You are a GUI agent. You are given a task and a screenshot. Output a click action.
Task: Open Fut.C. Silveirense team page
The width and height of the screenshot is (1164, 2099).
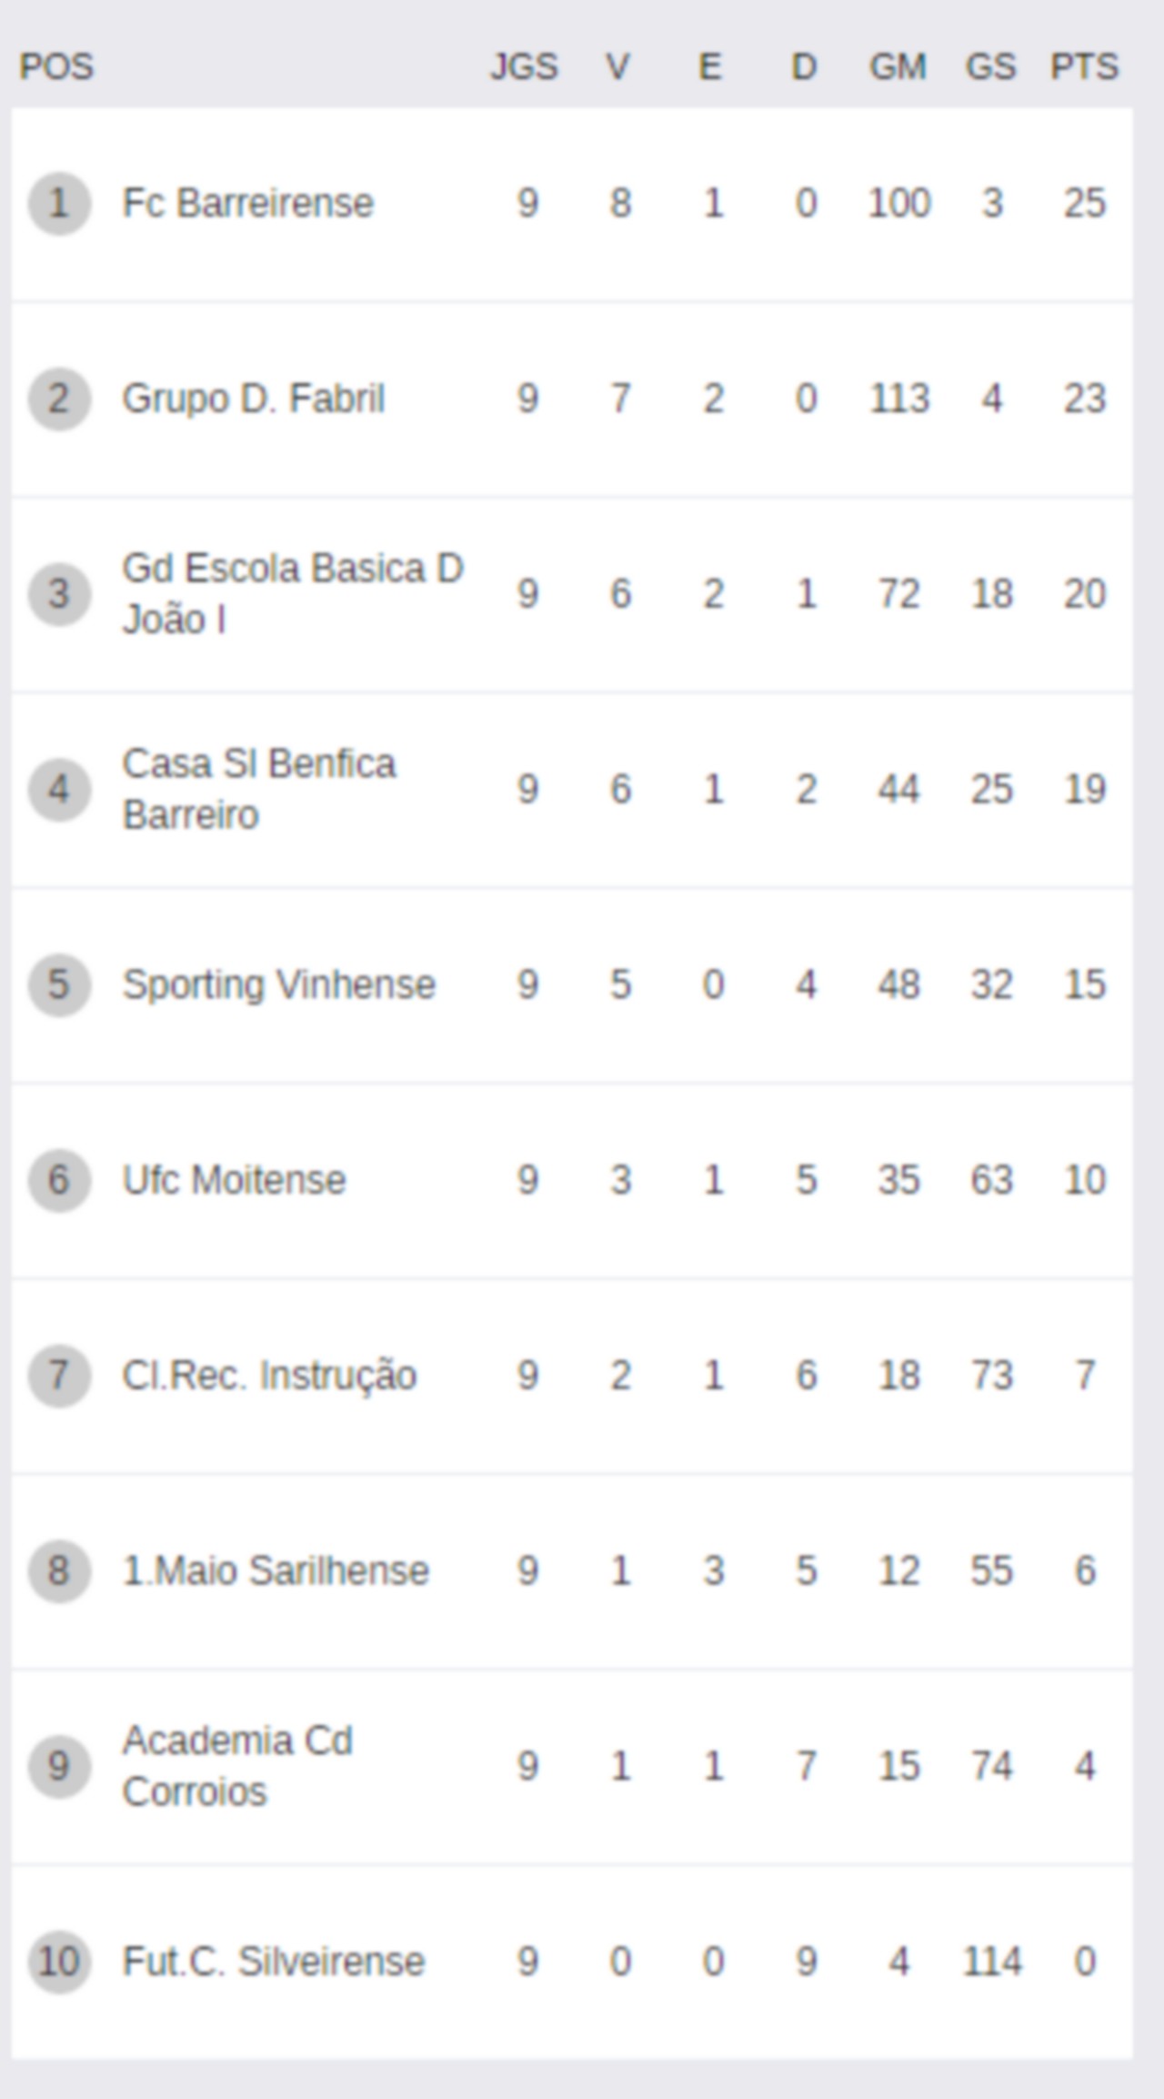tap(274, 1962)
